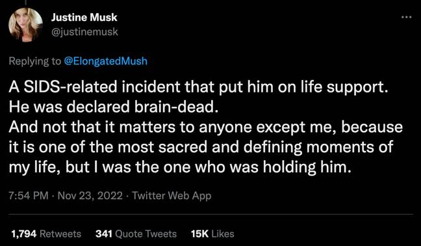Screen dimensions: 421x246
Task: Open the 341 Quote Tweets list
Action: 136,234
